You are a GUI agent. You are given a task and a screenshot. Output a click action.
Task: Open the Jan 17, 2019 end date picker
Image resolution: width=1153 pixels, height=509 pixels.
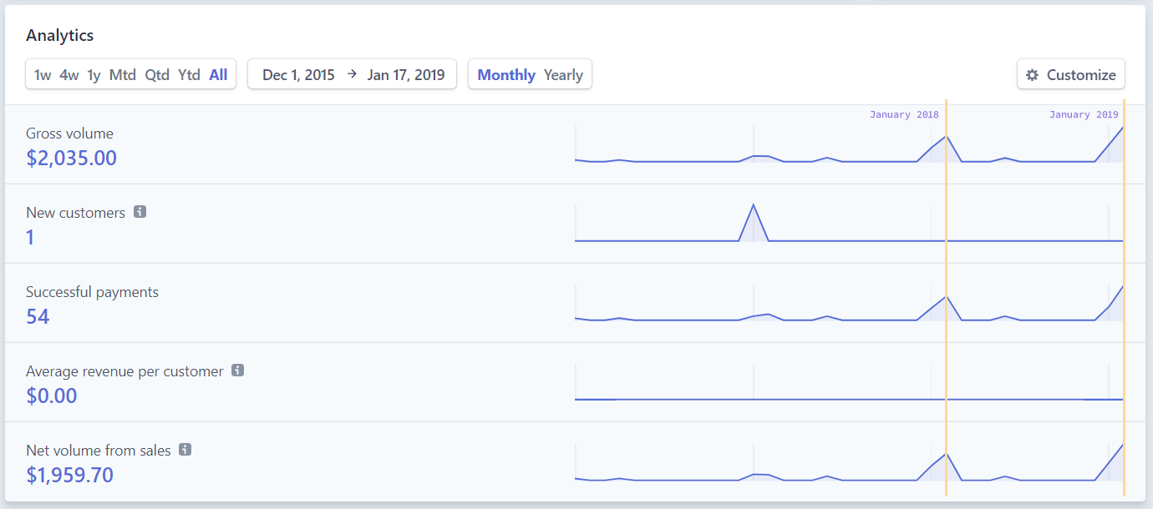(x=406, y=75)
